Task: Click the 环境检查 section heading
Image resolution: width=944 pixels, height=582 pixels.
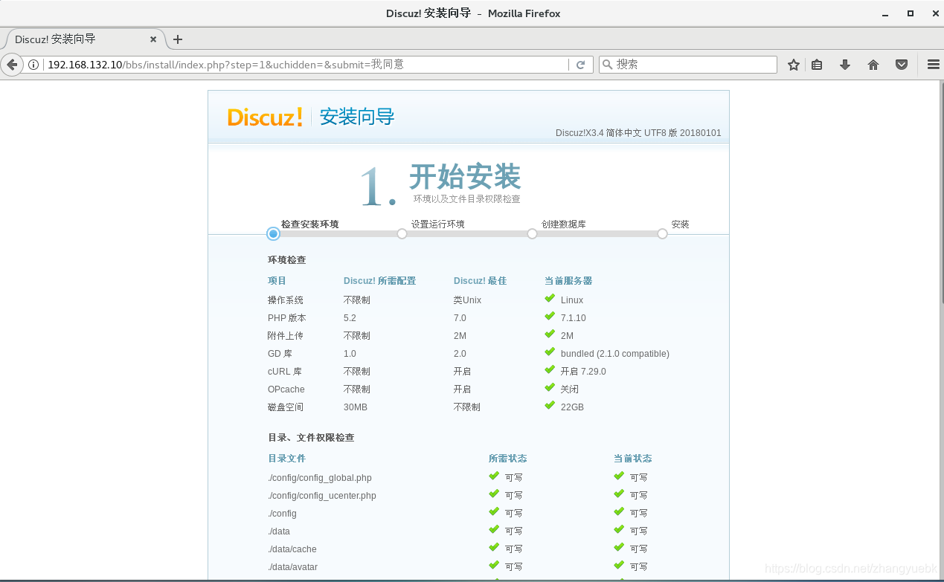Action: (x=286, y=260)
